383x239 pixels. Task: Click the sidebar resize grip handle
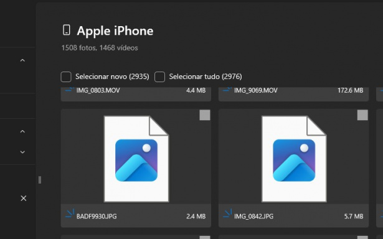coord(40,180)
